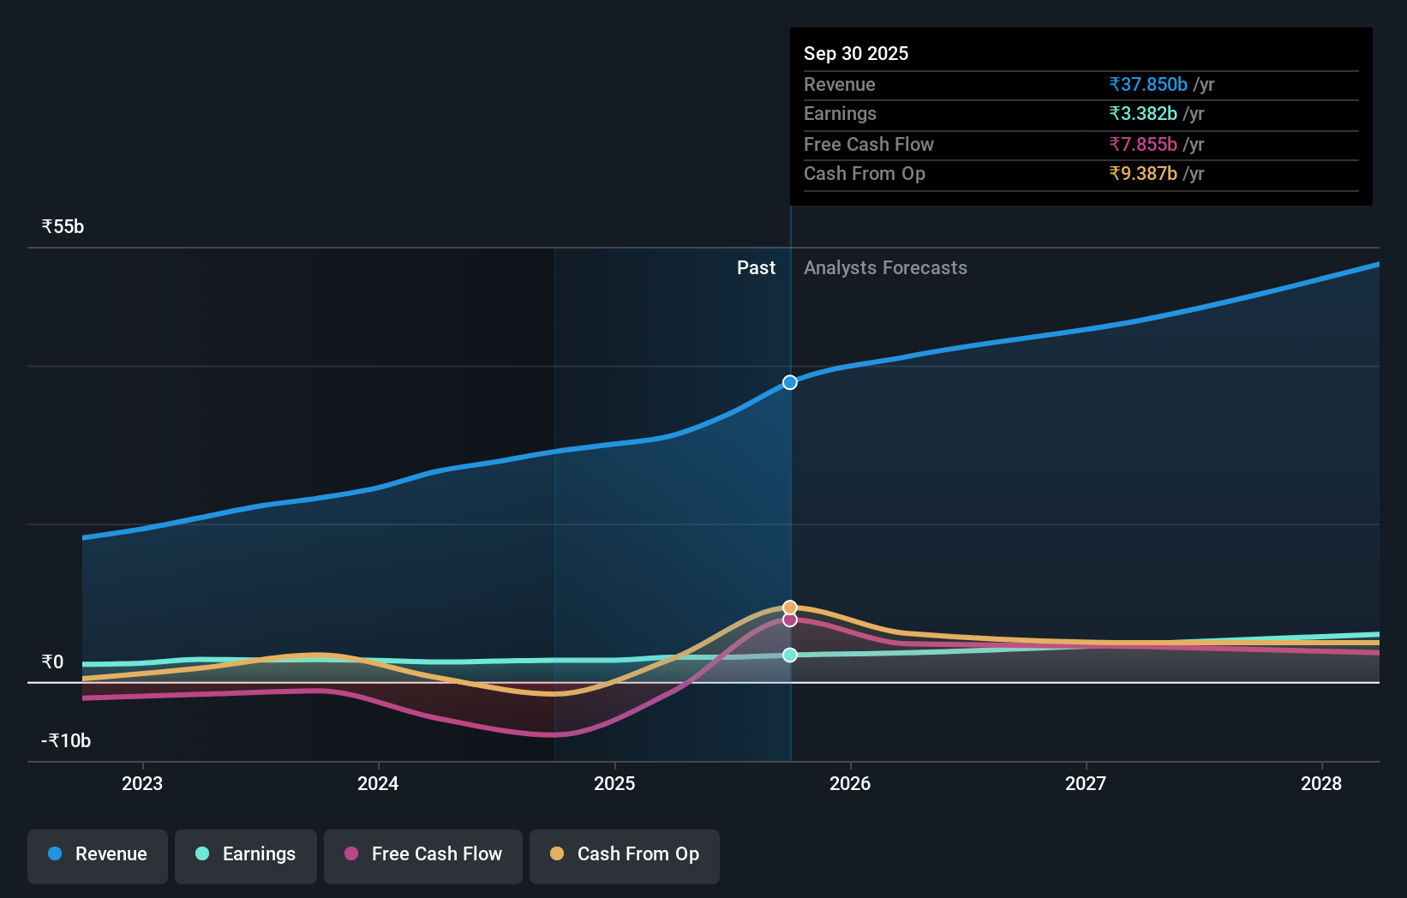
Task: Click the 2026 axis label
Action: [x=850, y=783]
